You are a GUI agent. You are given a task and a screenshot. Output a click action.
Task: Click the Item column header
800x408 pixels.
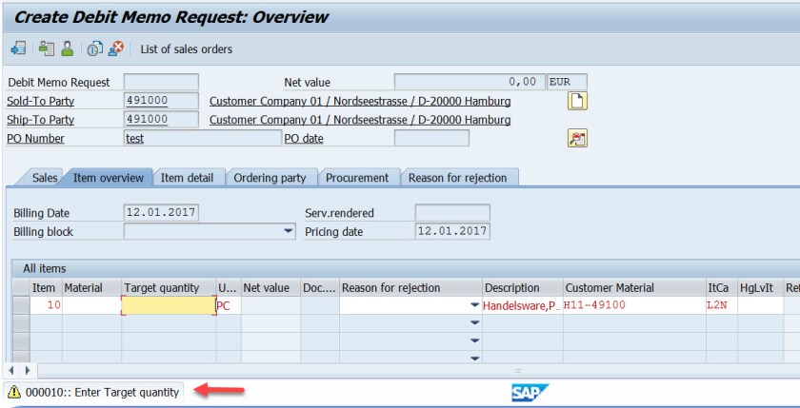pyautogui.click(x=46, y=288)
